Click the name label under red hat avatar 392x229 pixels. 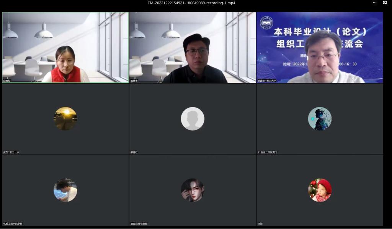(260, 224)
